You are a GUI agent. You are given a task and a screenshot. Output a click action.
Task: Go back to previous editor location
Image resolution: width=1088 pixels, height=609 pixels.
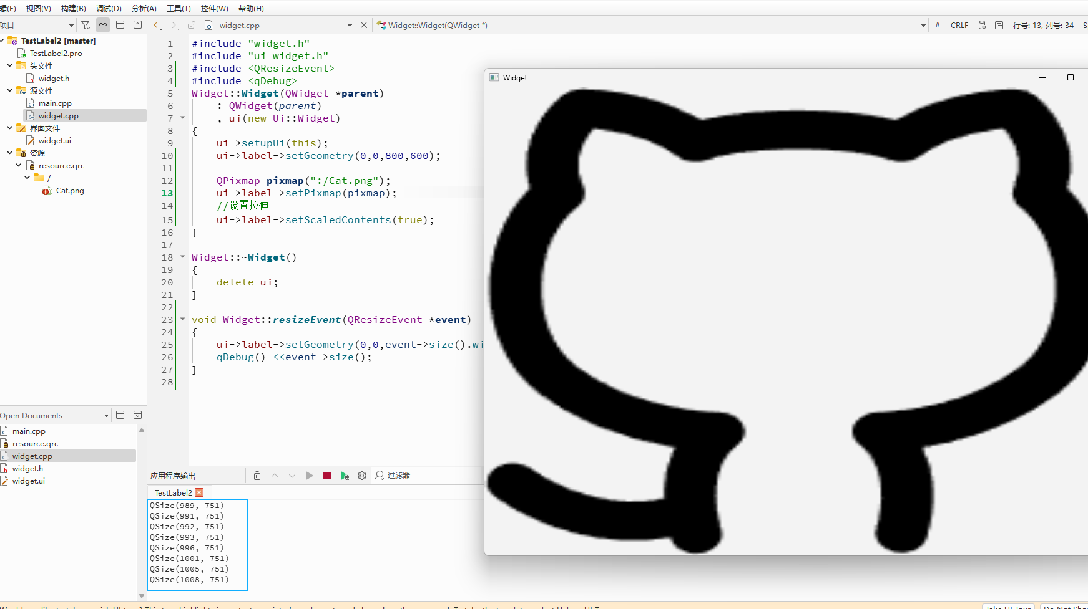(x=157, y=26)
